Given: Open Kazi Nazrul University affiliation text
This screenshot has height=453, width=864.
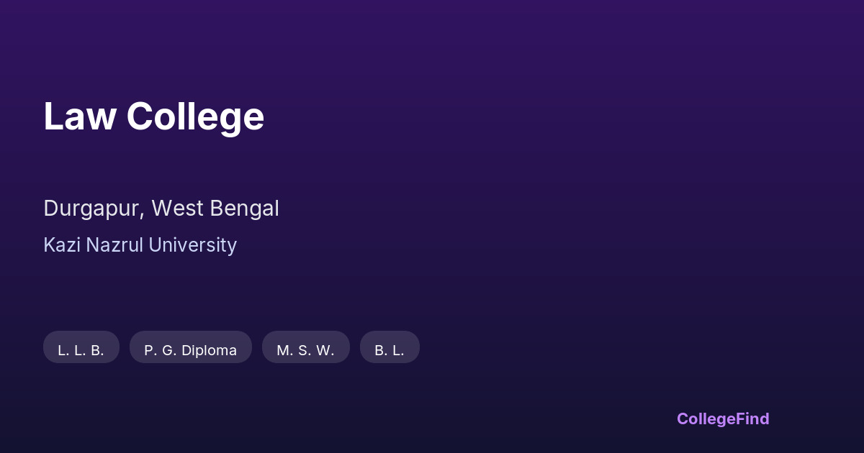Looking at the screenshot, I should click(x=140, y=245).
